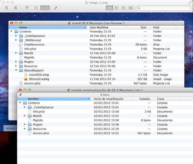
Task: Select the hand move tool
Action: coord(27,8)
